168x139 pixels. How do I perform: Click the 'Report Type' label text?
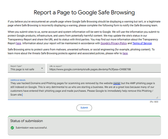pos(16,66)
